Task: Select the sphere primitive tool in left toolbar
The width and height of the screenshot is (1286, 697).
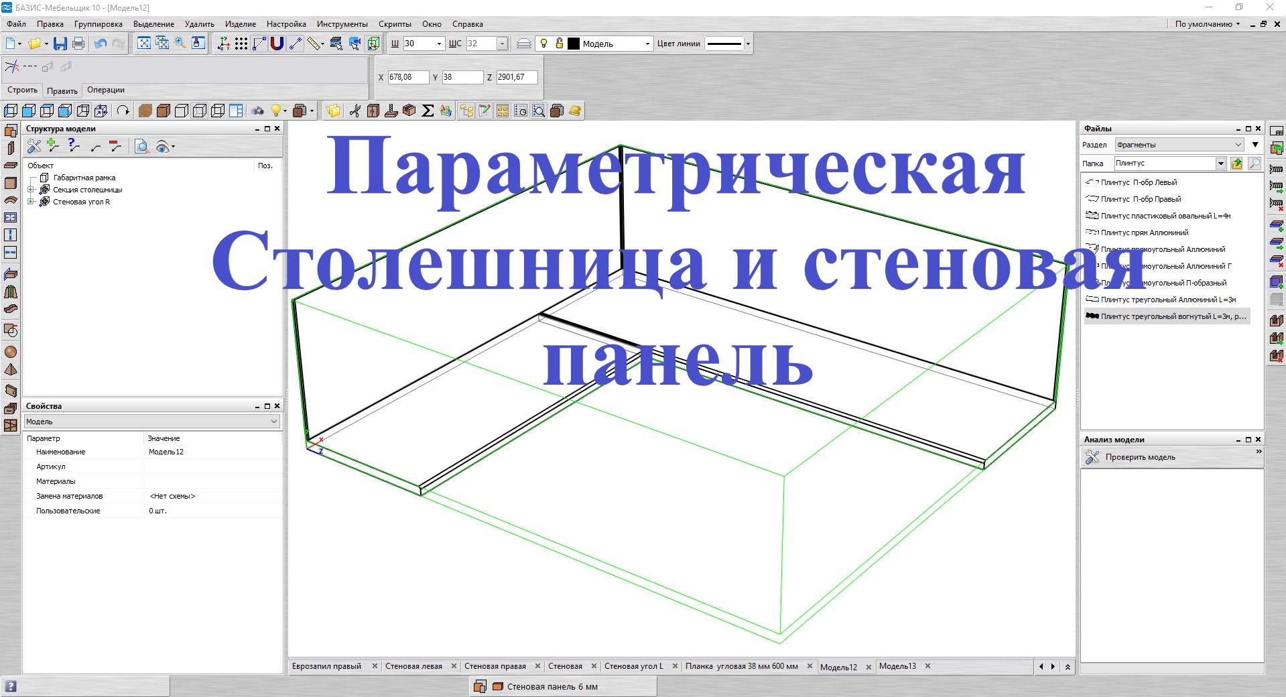Action: [x=11, y=352]
